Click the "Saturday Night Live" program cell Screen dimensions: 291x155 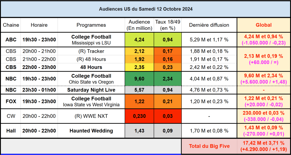pyautogui.click(x=91, y=90)
